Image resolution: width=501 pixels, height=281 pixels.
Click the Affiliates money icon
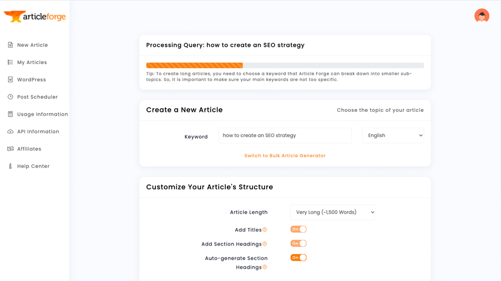pos(10,148)
